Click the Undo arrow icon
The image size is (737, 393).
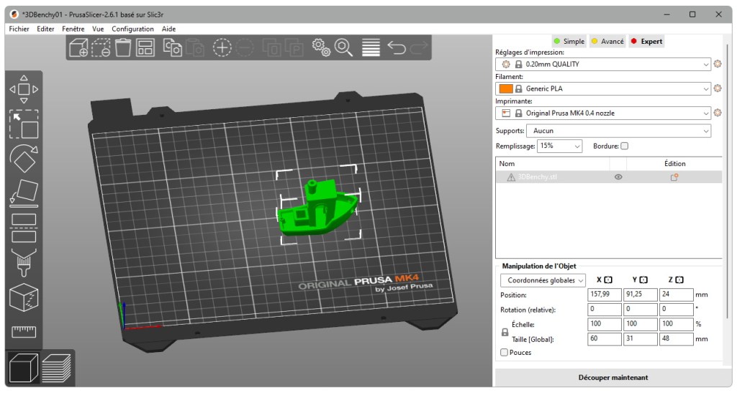click(397, 47)
